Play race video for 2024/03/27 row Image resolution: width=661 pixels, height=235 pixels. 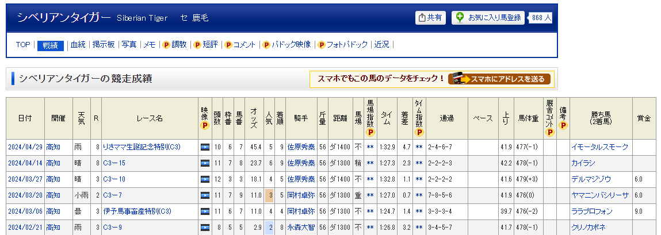[205, 179]
